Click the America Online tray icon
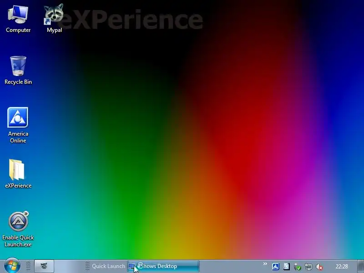The width and height of the screenshot is (364, 273). coord(276,266)
